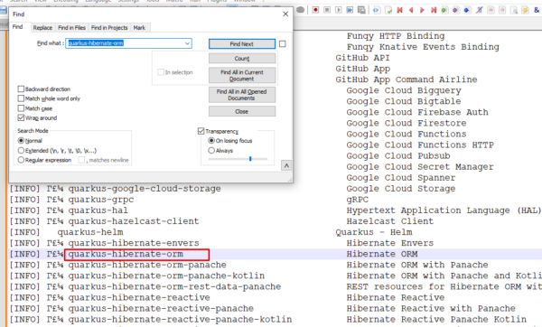542x327 pixels.
Task: Go to next difference with the red right arrow
Action: [422, 10]
